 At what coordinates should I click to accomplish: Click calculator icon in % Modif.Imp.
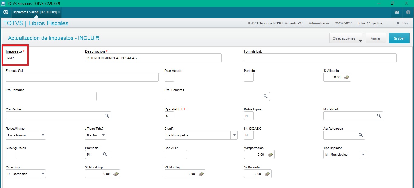[116, 174]
